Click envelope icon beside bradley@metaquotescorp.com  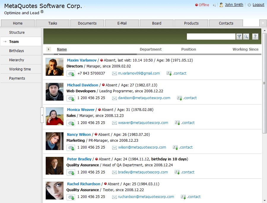point(115,172)
